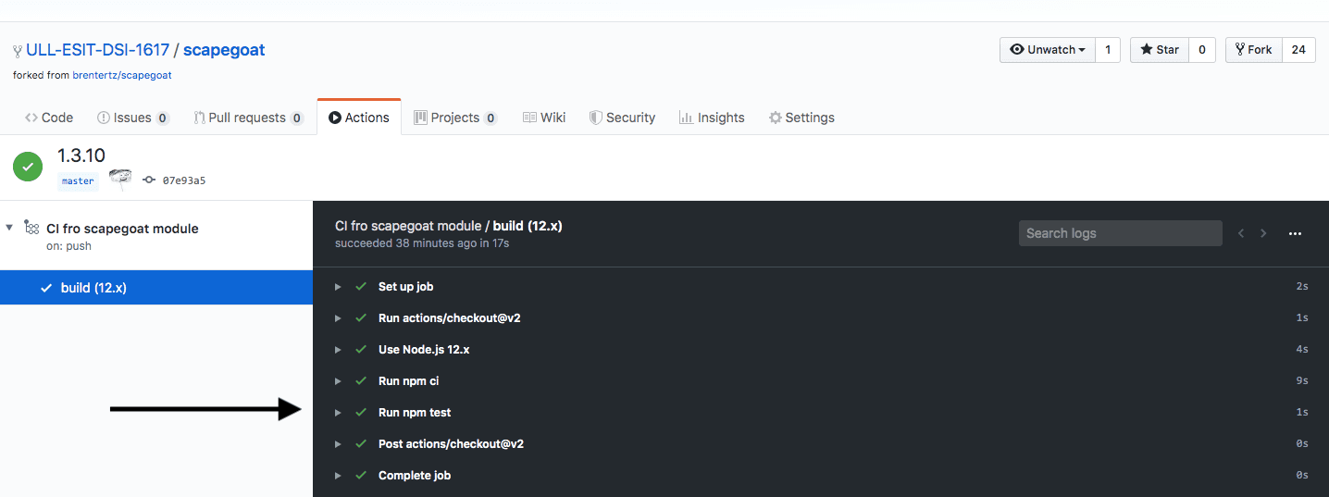Click the commit avatar image thumbnail

(x=120, y=180)
